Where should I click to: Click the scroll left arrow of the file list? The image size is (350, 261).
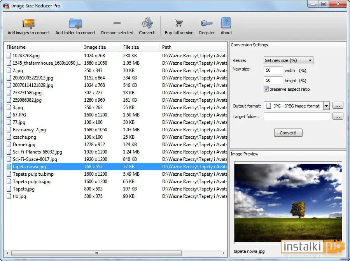coord(8,253)
